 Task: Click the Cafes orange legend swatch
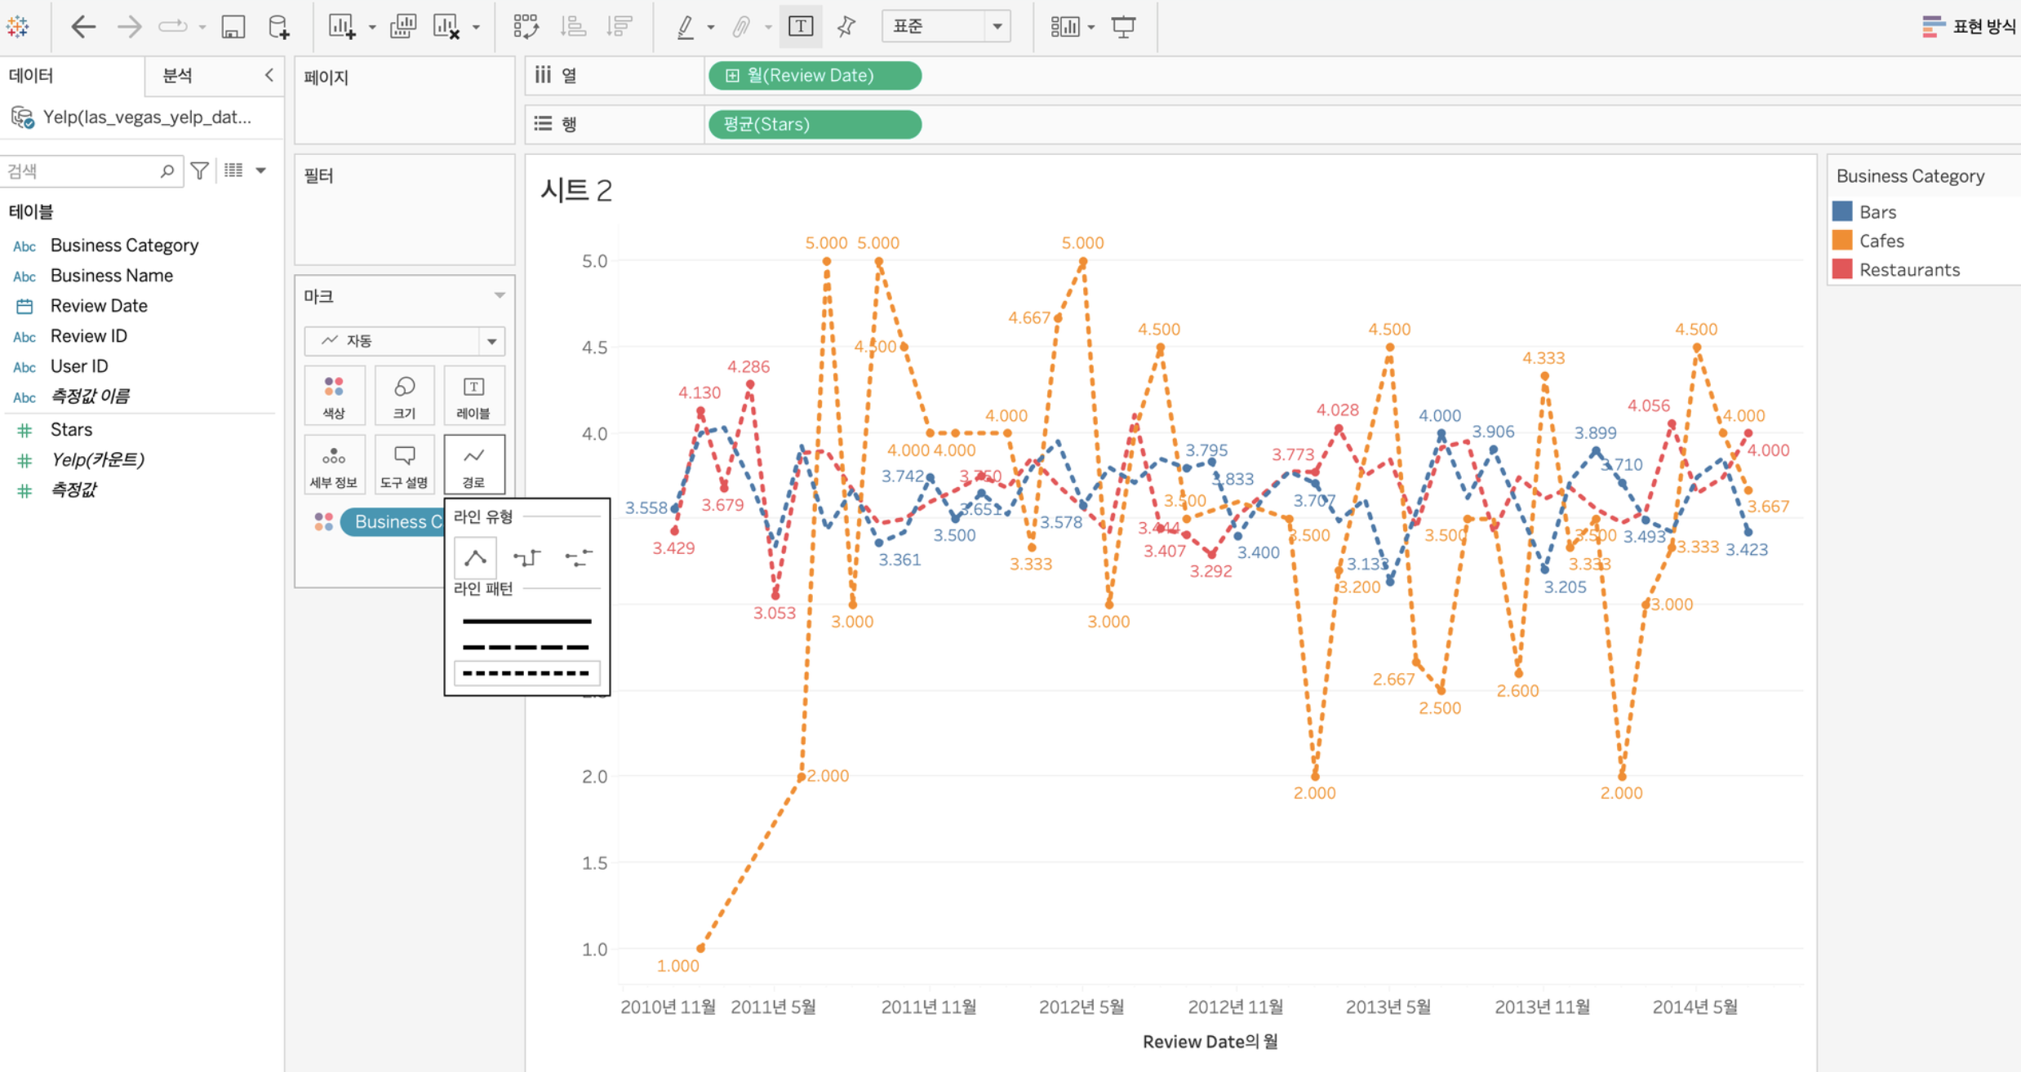coord(1842,241)
